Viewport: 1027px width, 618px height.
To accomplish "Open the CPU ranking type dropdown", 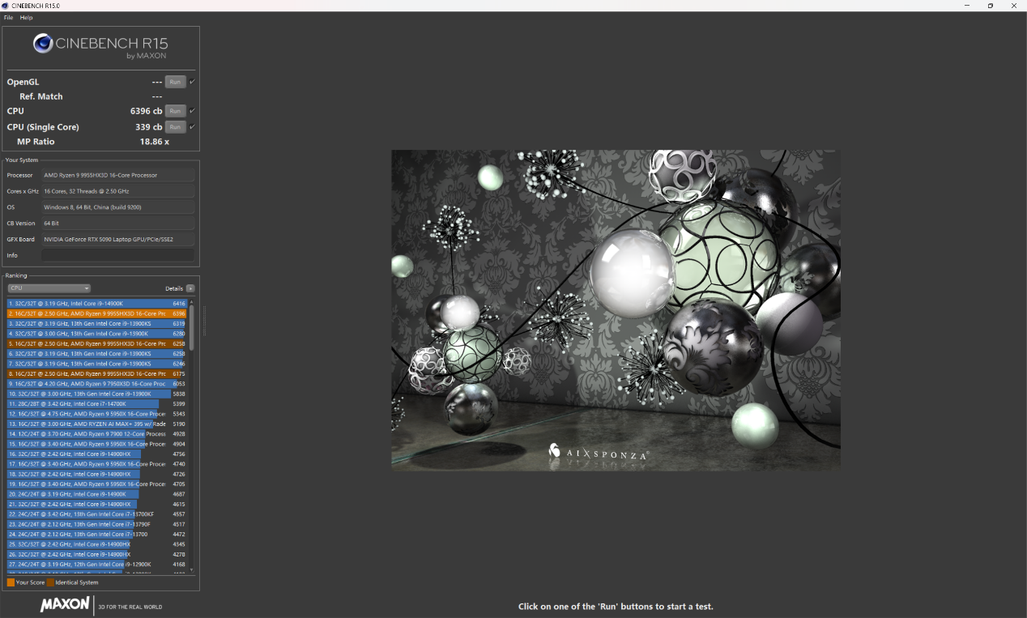I will (x=49, y=288).
